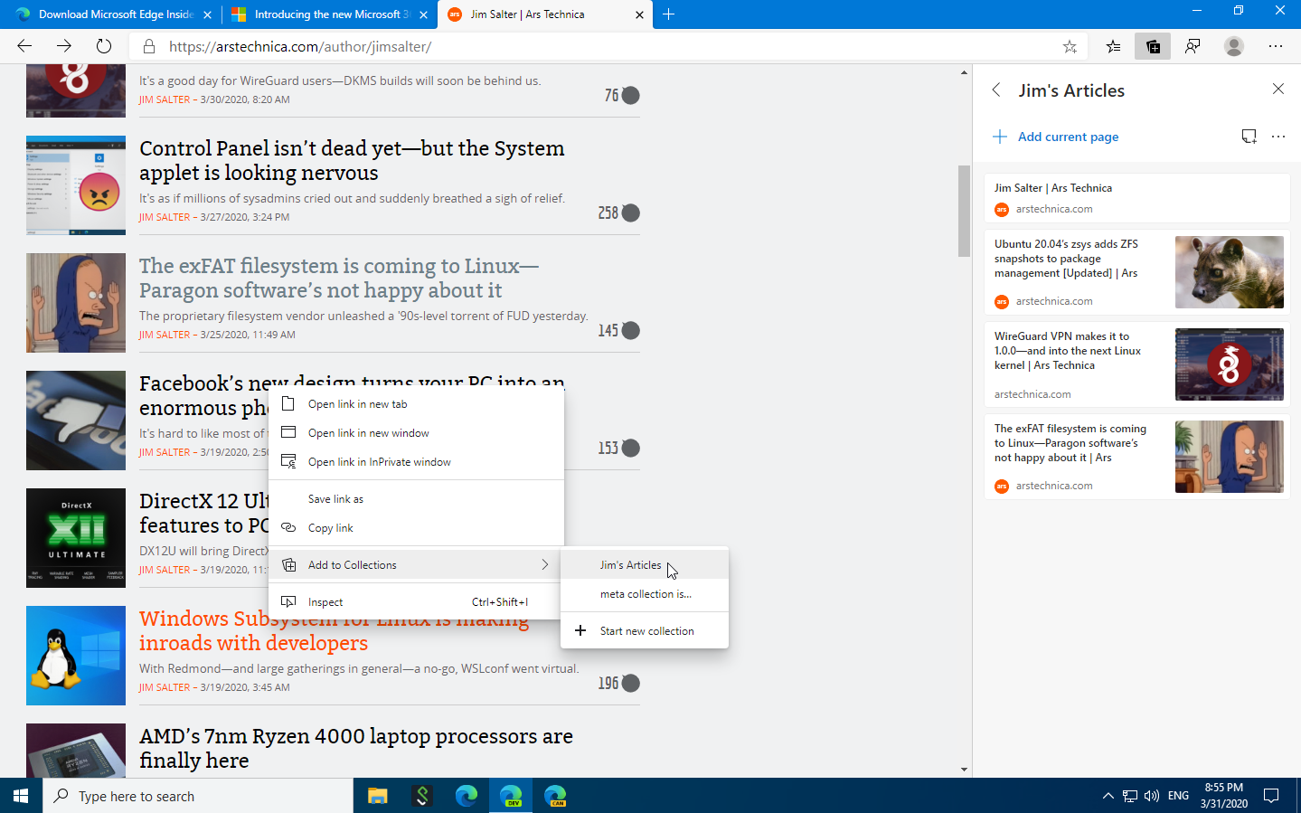Open the Windows Start menu
The width and height of the screenshot is (1301, 813).
point(19,796)
